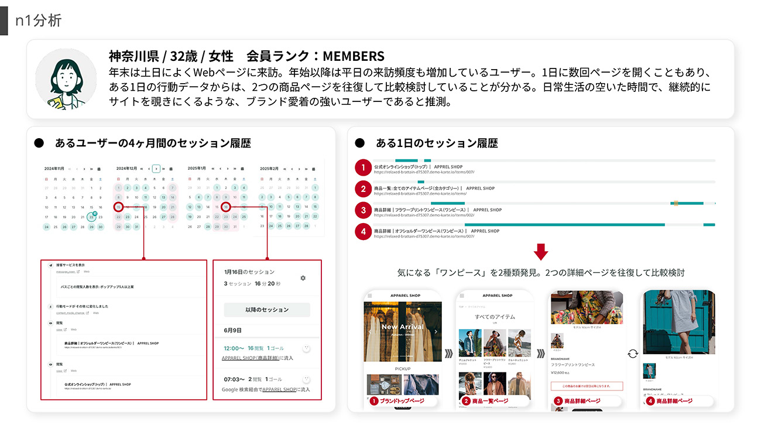Click the 以降のセッション button
Image resolution: width=761 pixels, height=428 pixels.
(x=267, y=310)
